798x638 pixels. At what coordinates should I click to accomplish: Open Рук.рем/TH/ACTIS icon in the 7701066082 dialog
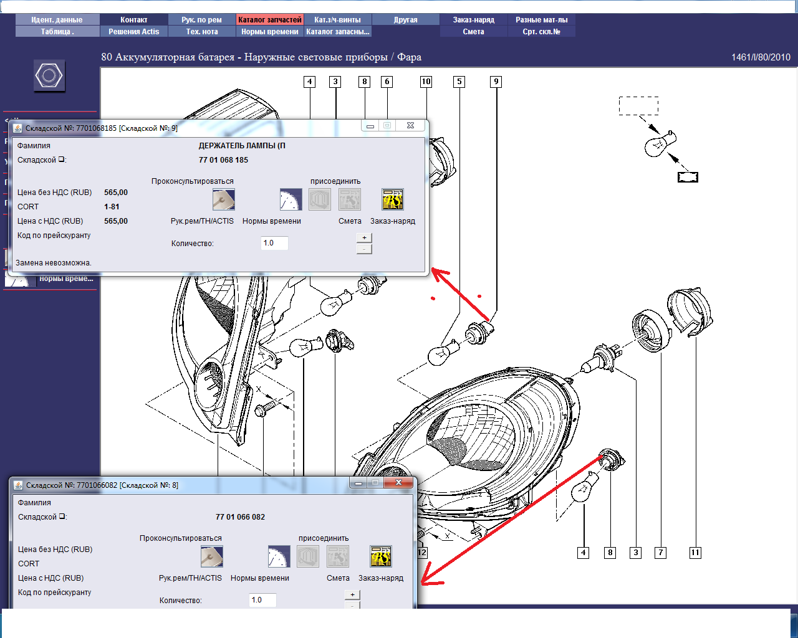[x=212, y=556]
